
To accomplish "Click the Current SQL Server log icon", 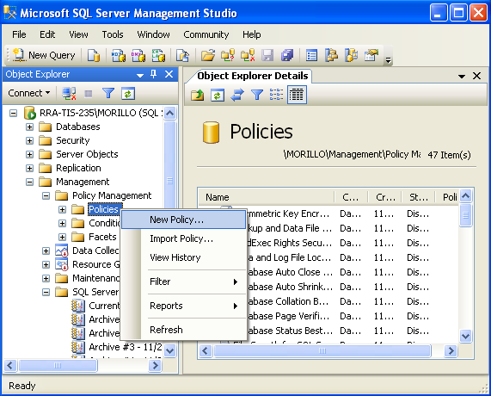I will click(x=78, y=306).
